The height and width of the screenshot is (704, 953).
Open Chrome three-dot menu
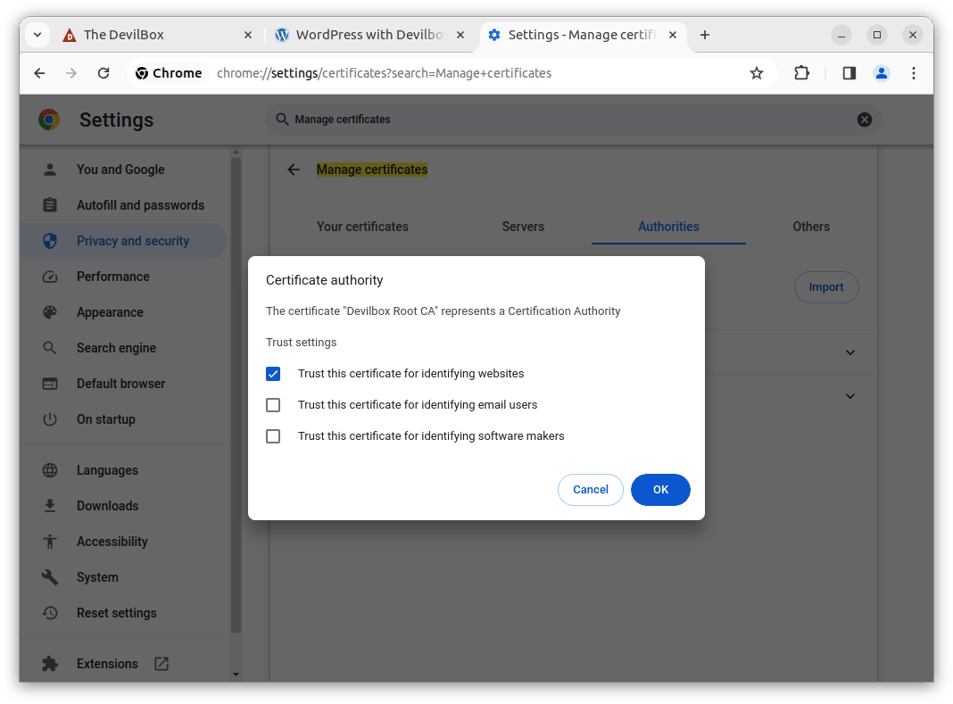913,73
